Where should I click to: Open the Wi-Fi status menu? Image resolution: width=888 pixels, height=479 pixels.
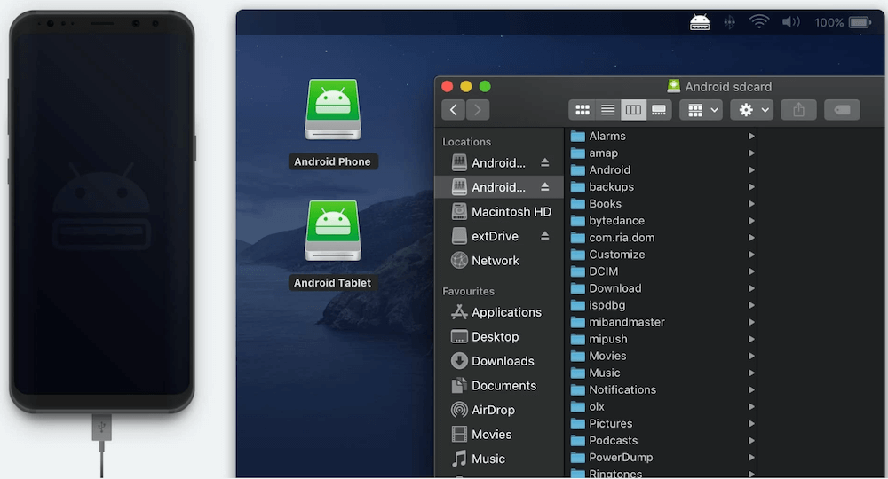coord(759,22)
